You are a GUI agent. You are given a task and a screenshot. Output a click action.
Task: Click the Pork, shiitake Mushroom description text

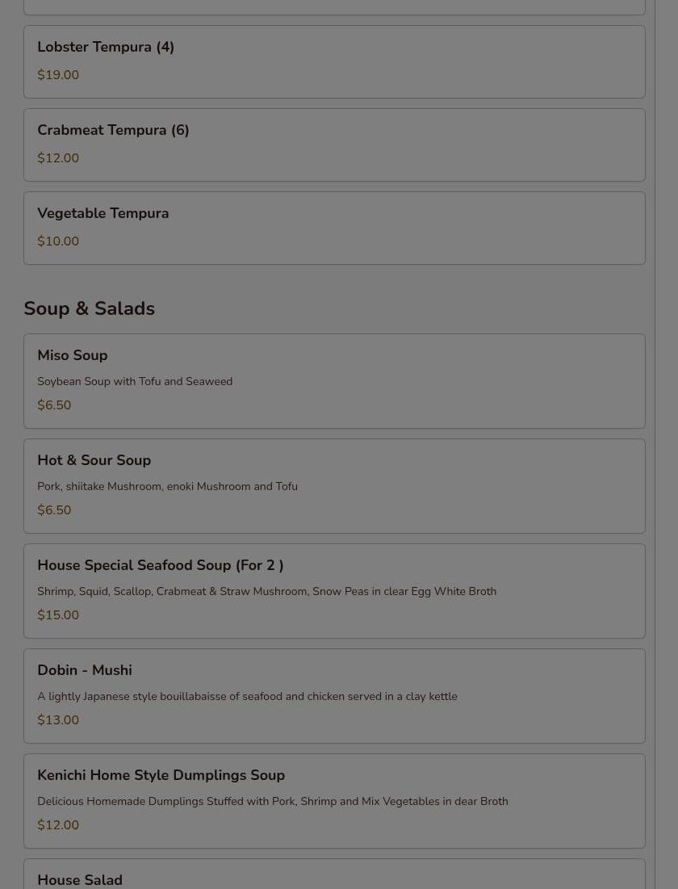point(167,486)
